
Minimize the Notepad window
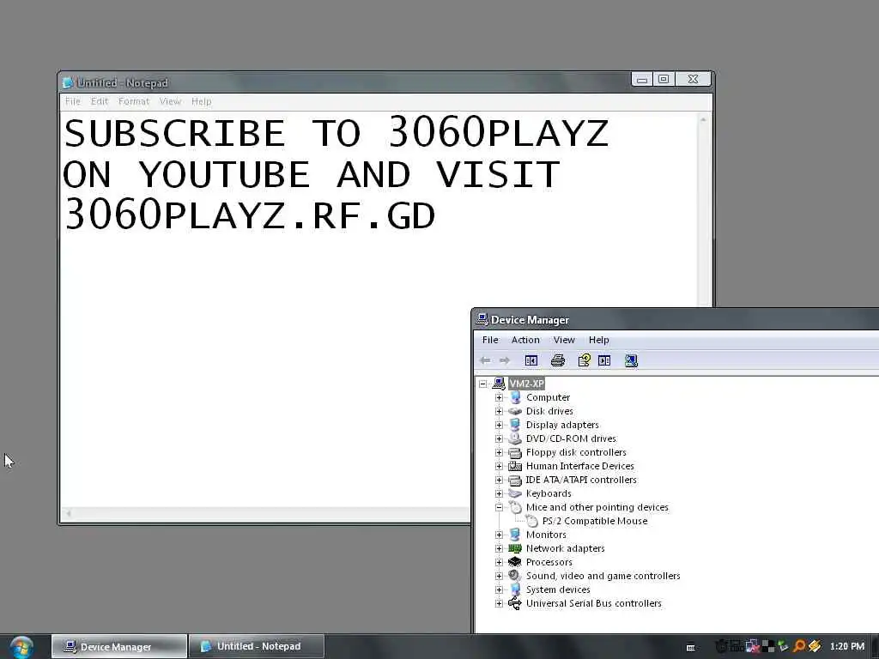point(642,80)
